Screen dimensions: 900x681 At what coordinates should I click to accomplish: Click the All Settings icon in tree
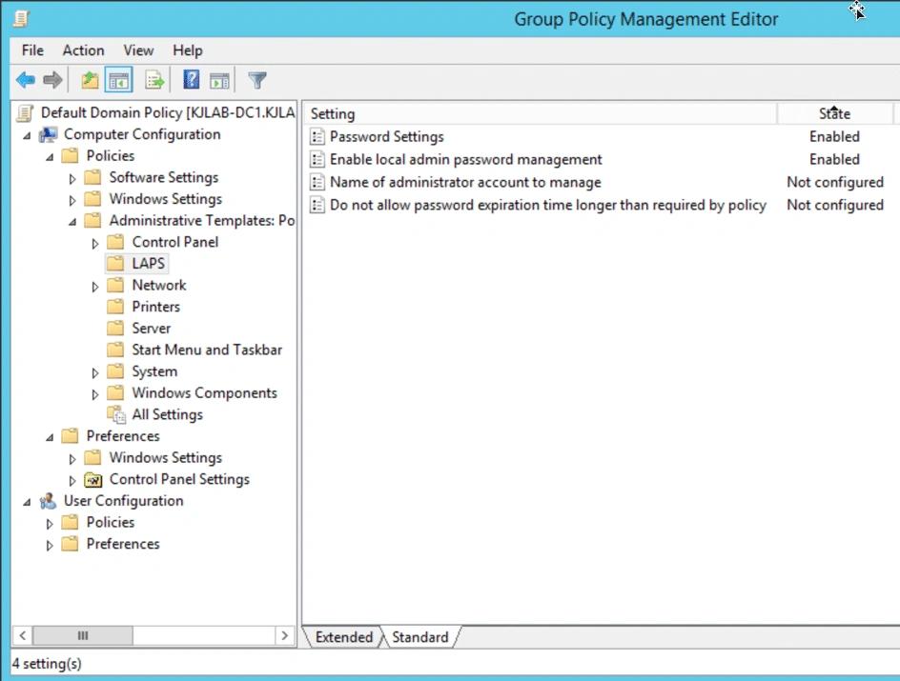(x=116, y=414)
